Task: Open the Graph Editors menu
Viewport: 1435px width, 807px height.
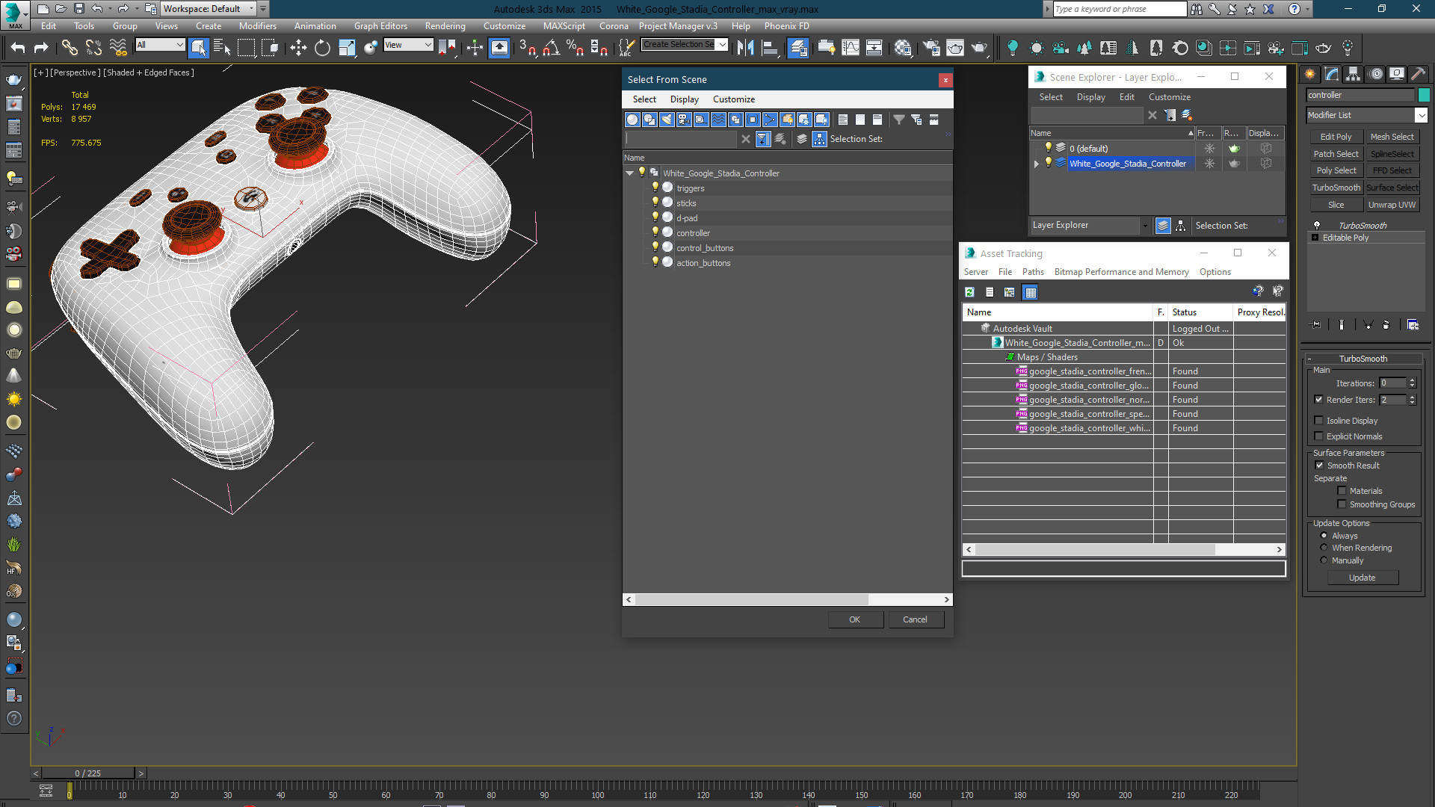Action: [380, 26]
